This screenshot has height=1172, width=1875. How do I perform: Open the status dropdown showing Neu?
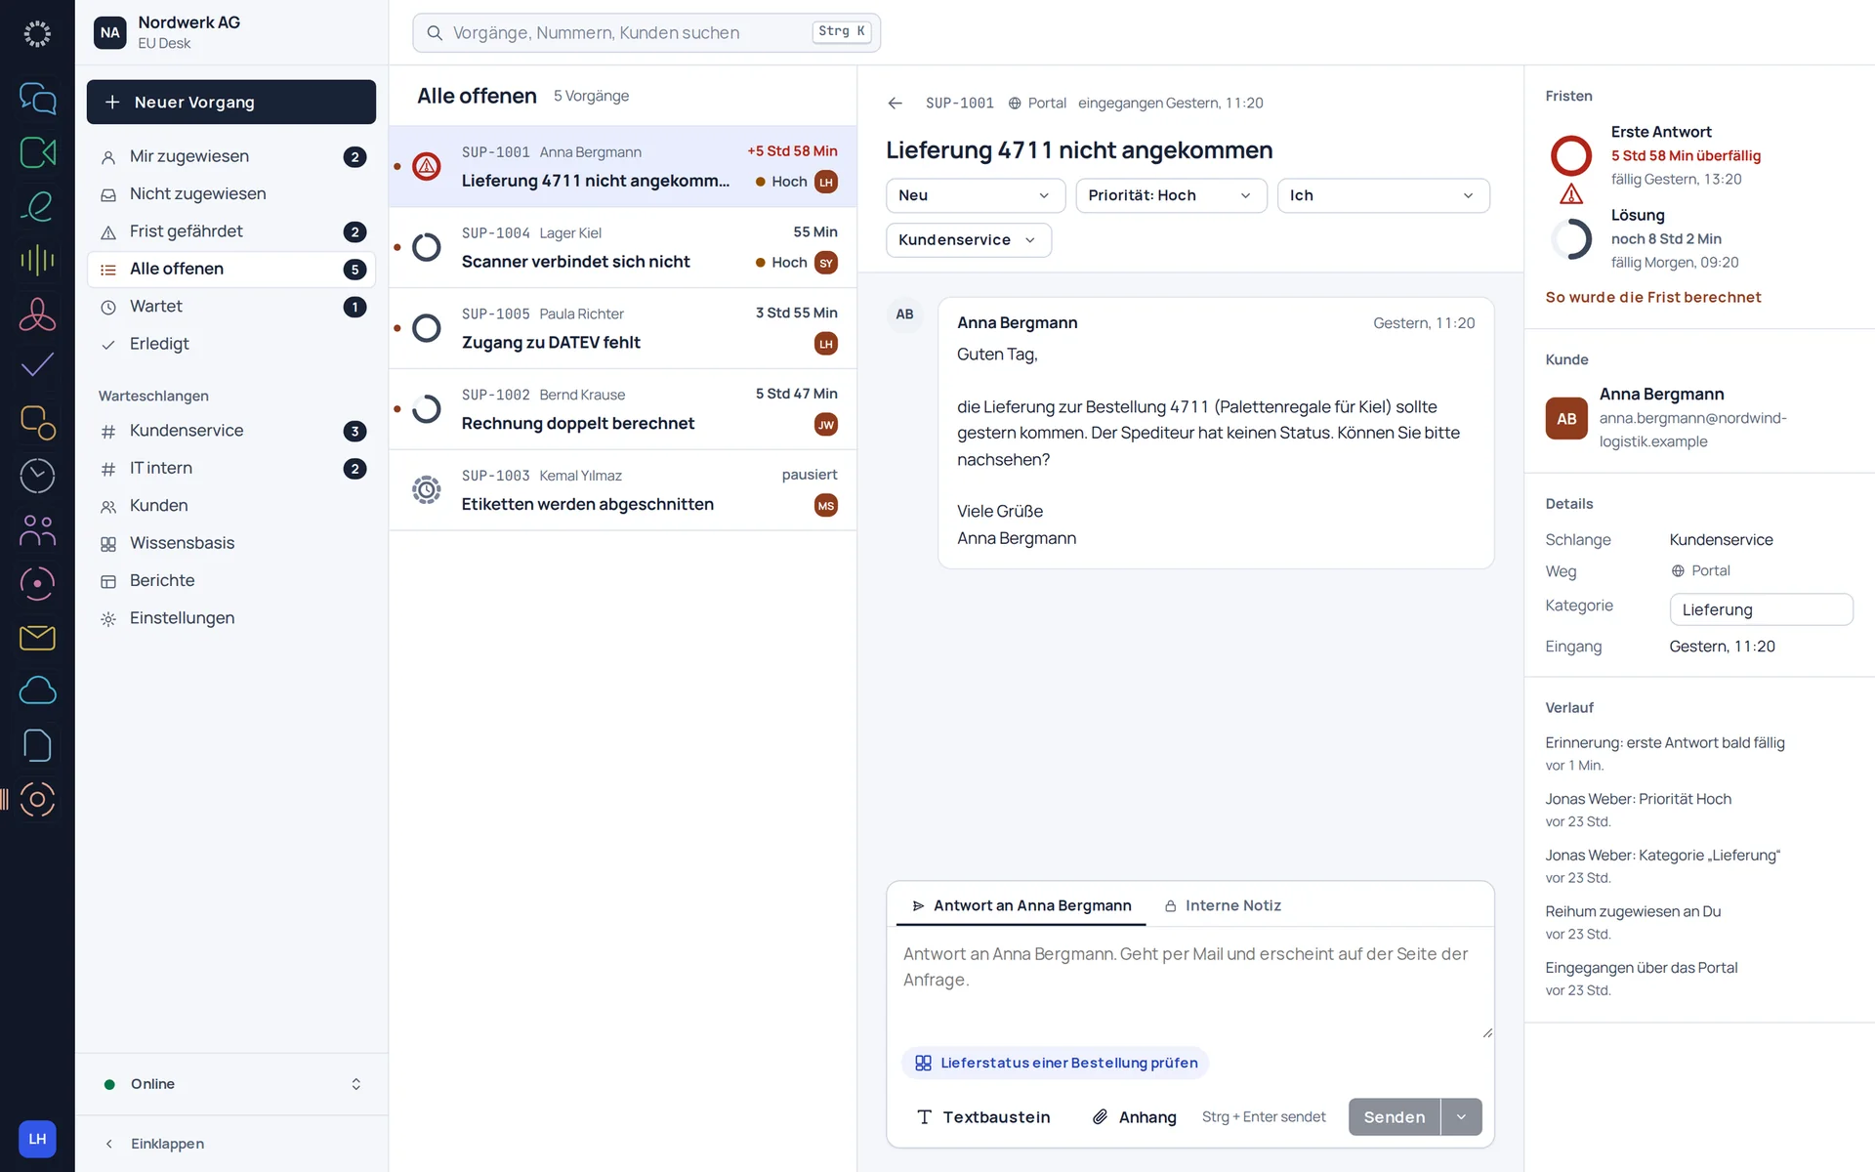[974, 195]
